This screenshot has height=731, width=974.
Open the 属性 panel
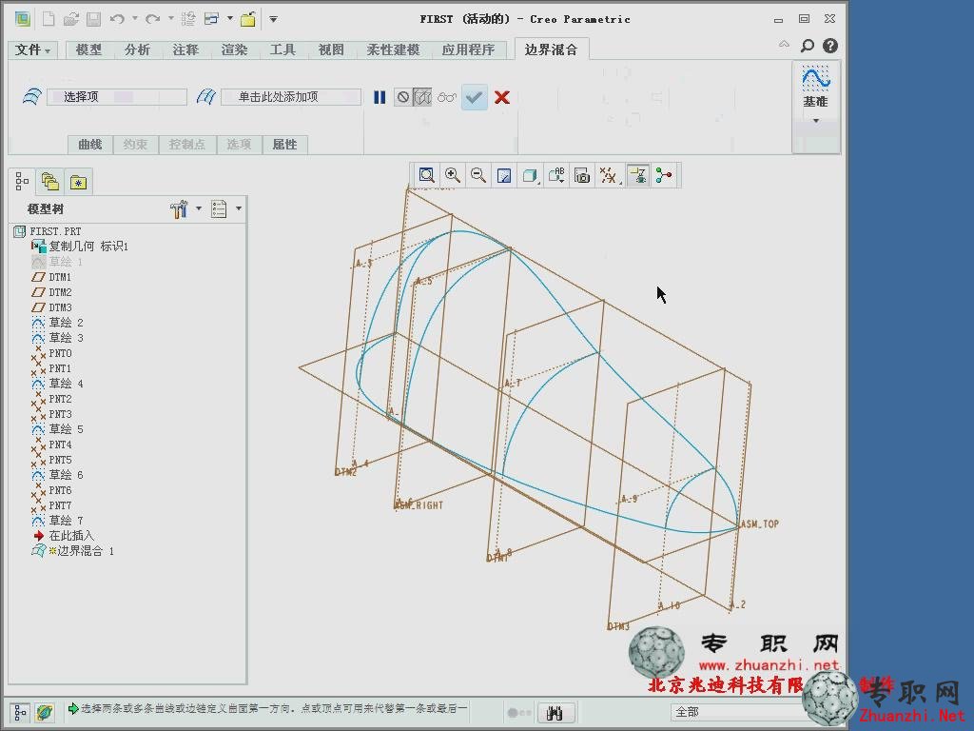[284, 145]
